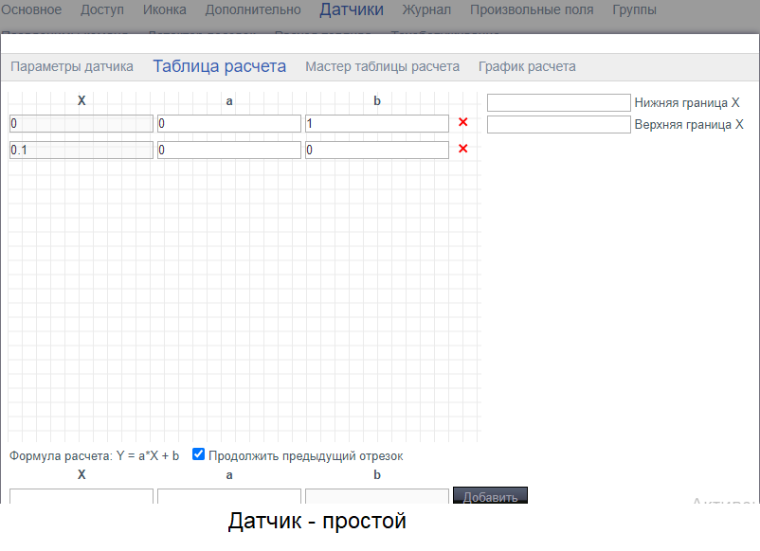Screen dimensions: 760x551
Task: Switch to the 'Иконка' tab
Action: click(165, 10)
